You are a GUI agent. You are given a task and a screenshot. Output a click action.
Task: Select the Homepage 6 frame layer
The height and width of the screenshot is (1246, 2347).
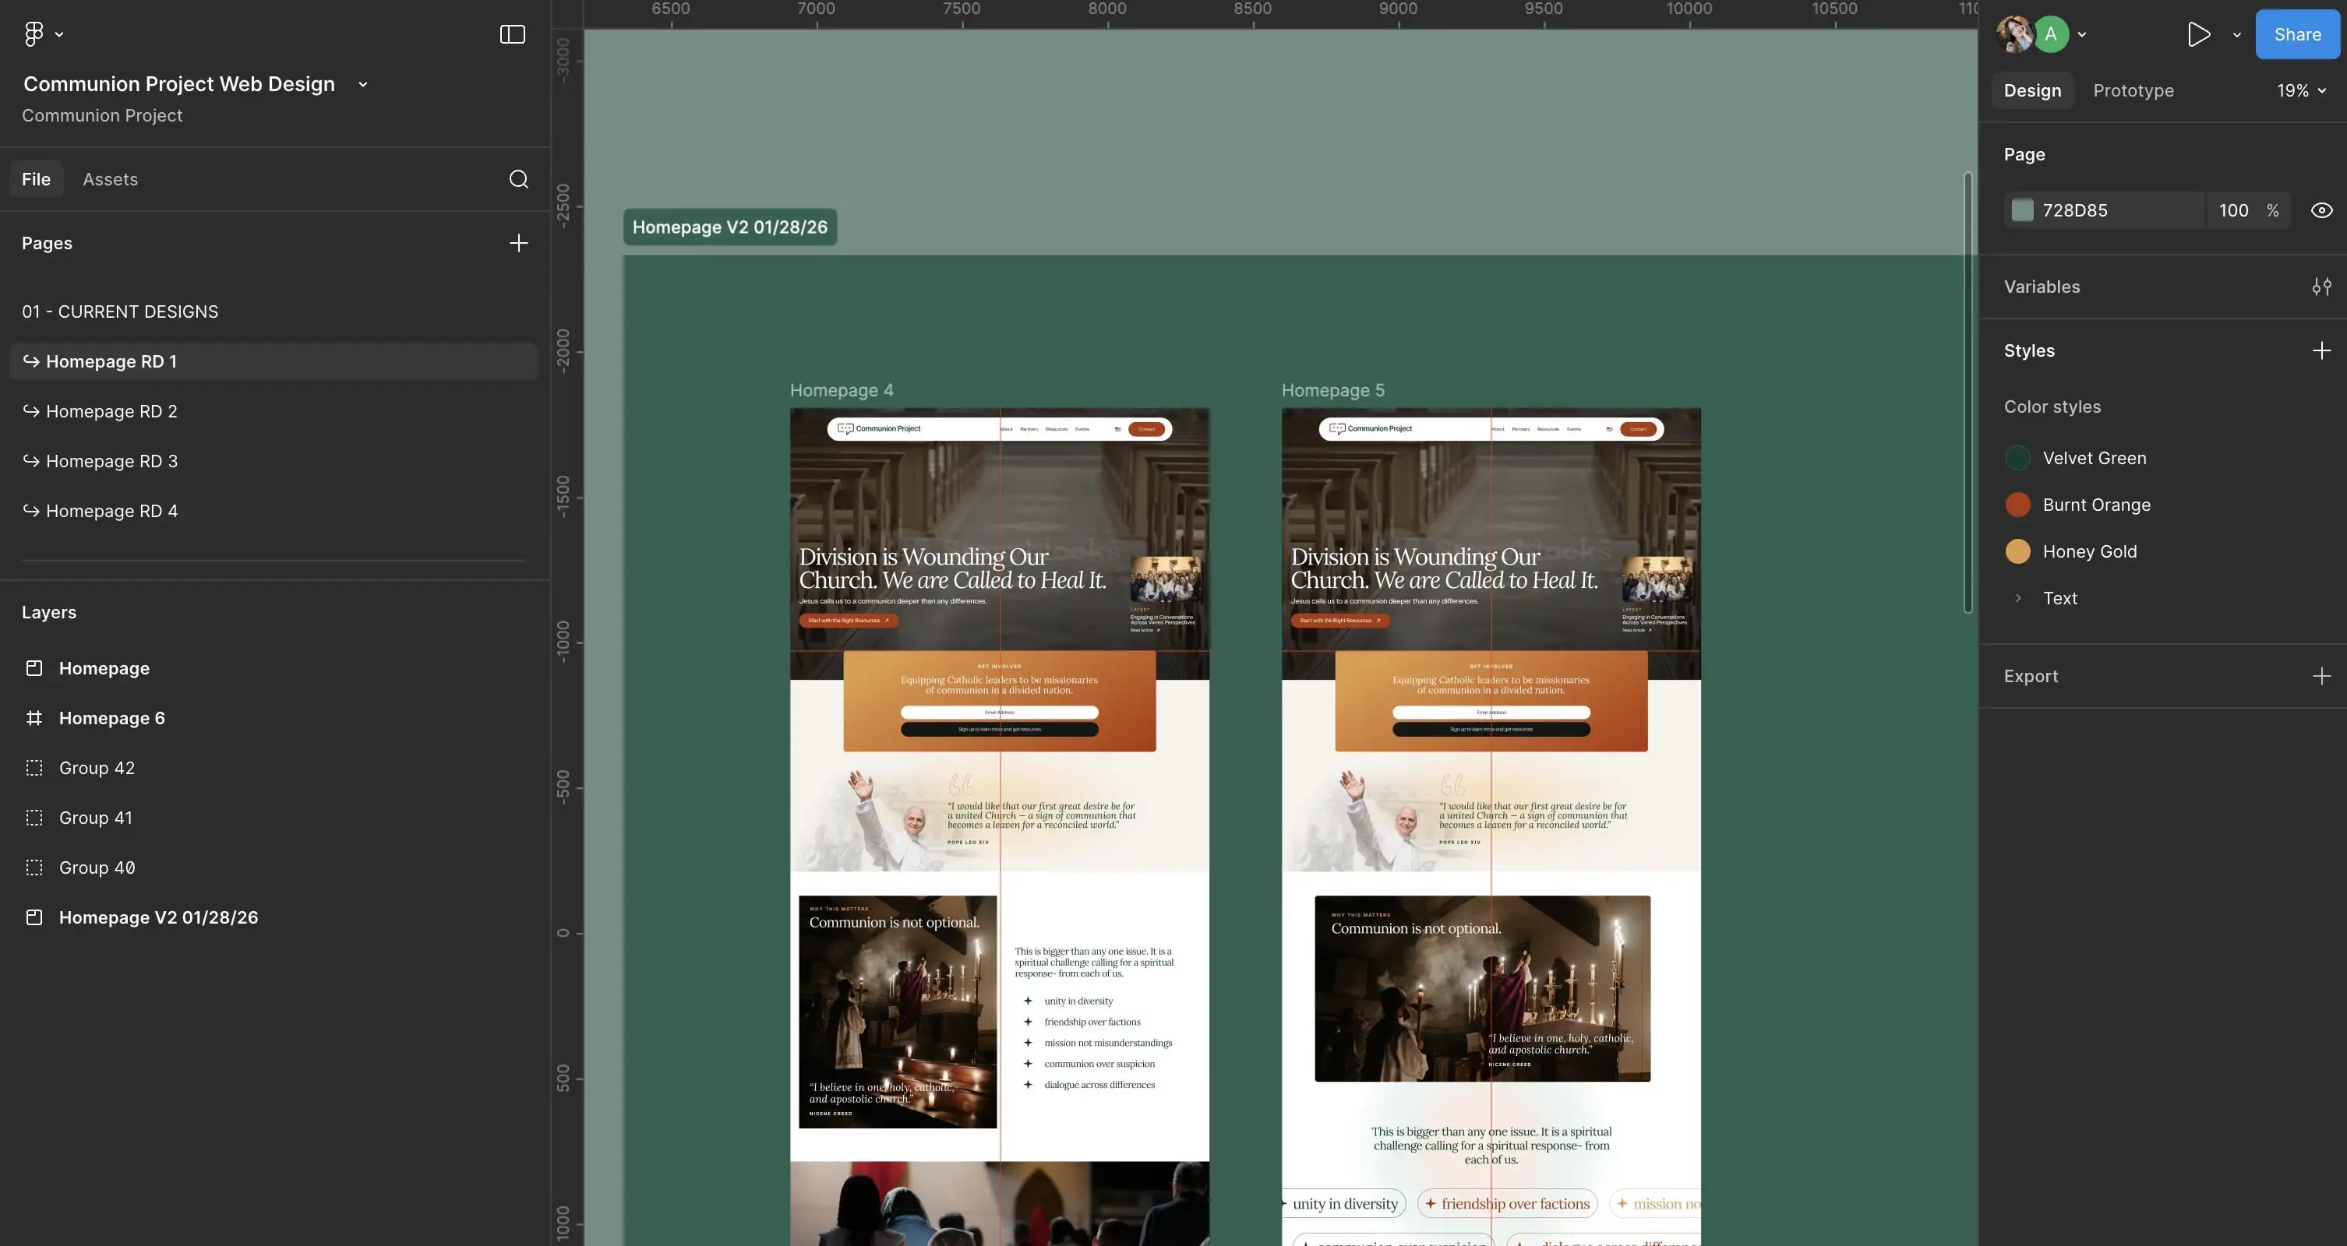tap(111, 718)
